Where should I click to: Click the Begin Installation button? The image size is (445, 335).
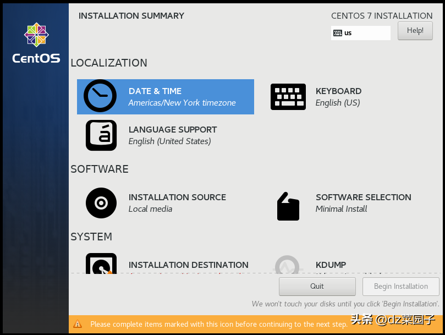click(x=401, y=287)
